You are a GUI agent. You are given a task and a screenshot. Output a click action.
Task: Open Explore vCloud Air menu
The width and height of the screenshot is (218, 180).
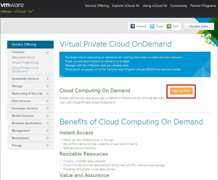point(126,6)
